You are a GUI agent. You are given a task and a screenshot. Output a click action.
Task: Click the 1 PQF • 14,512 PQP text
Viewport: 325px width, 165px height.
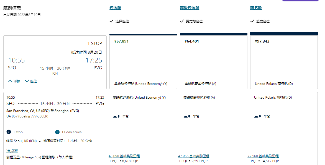click(263, 161)
